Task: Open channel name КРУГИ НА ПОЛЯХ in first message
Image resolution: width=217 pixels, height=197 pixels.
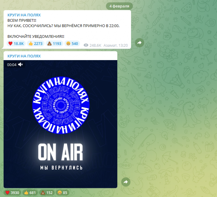Action: (24, 15)
